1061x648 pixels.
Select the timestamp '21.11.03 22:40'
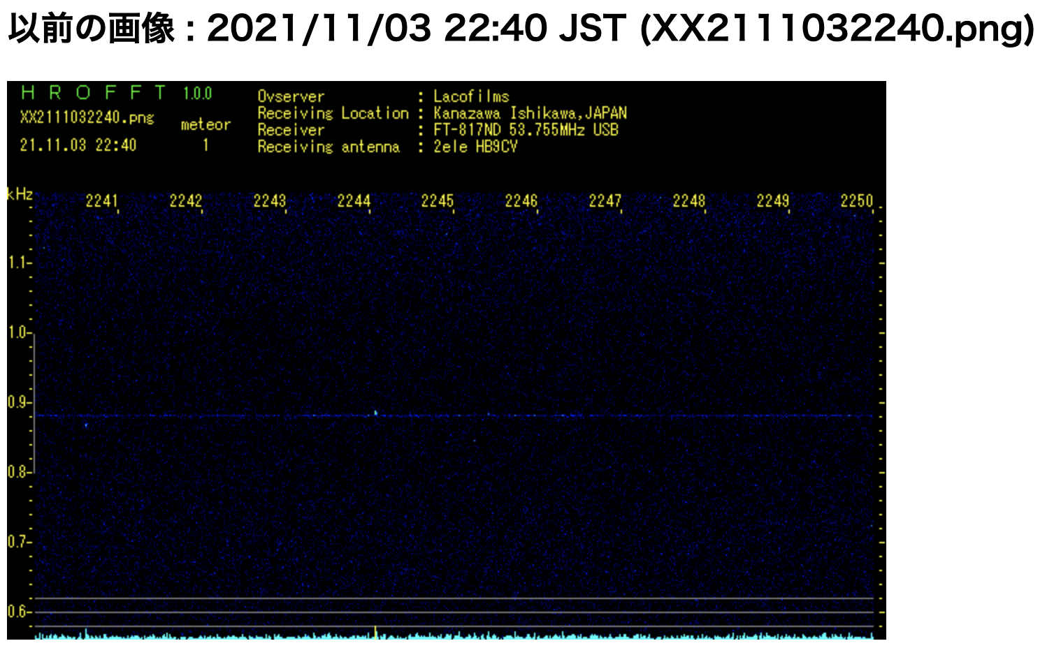tap(78, 145)
